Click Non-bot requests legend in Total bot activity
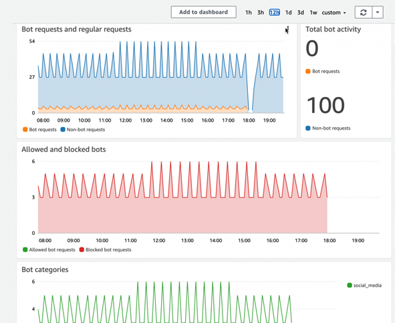 327,128
